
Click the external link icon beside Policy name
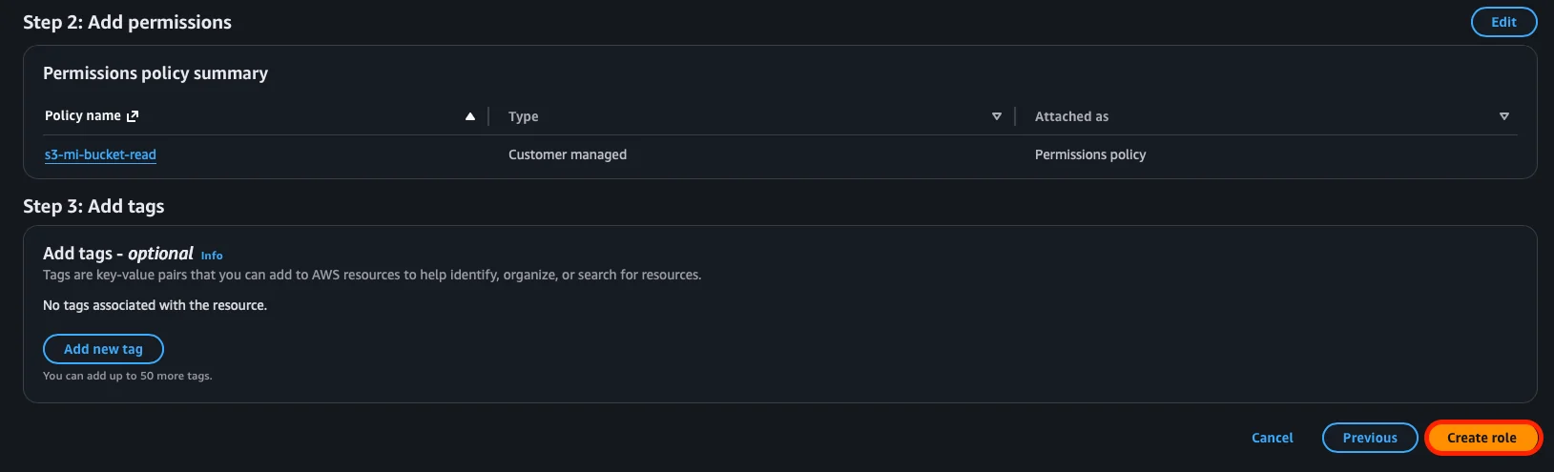click(133, 116)
